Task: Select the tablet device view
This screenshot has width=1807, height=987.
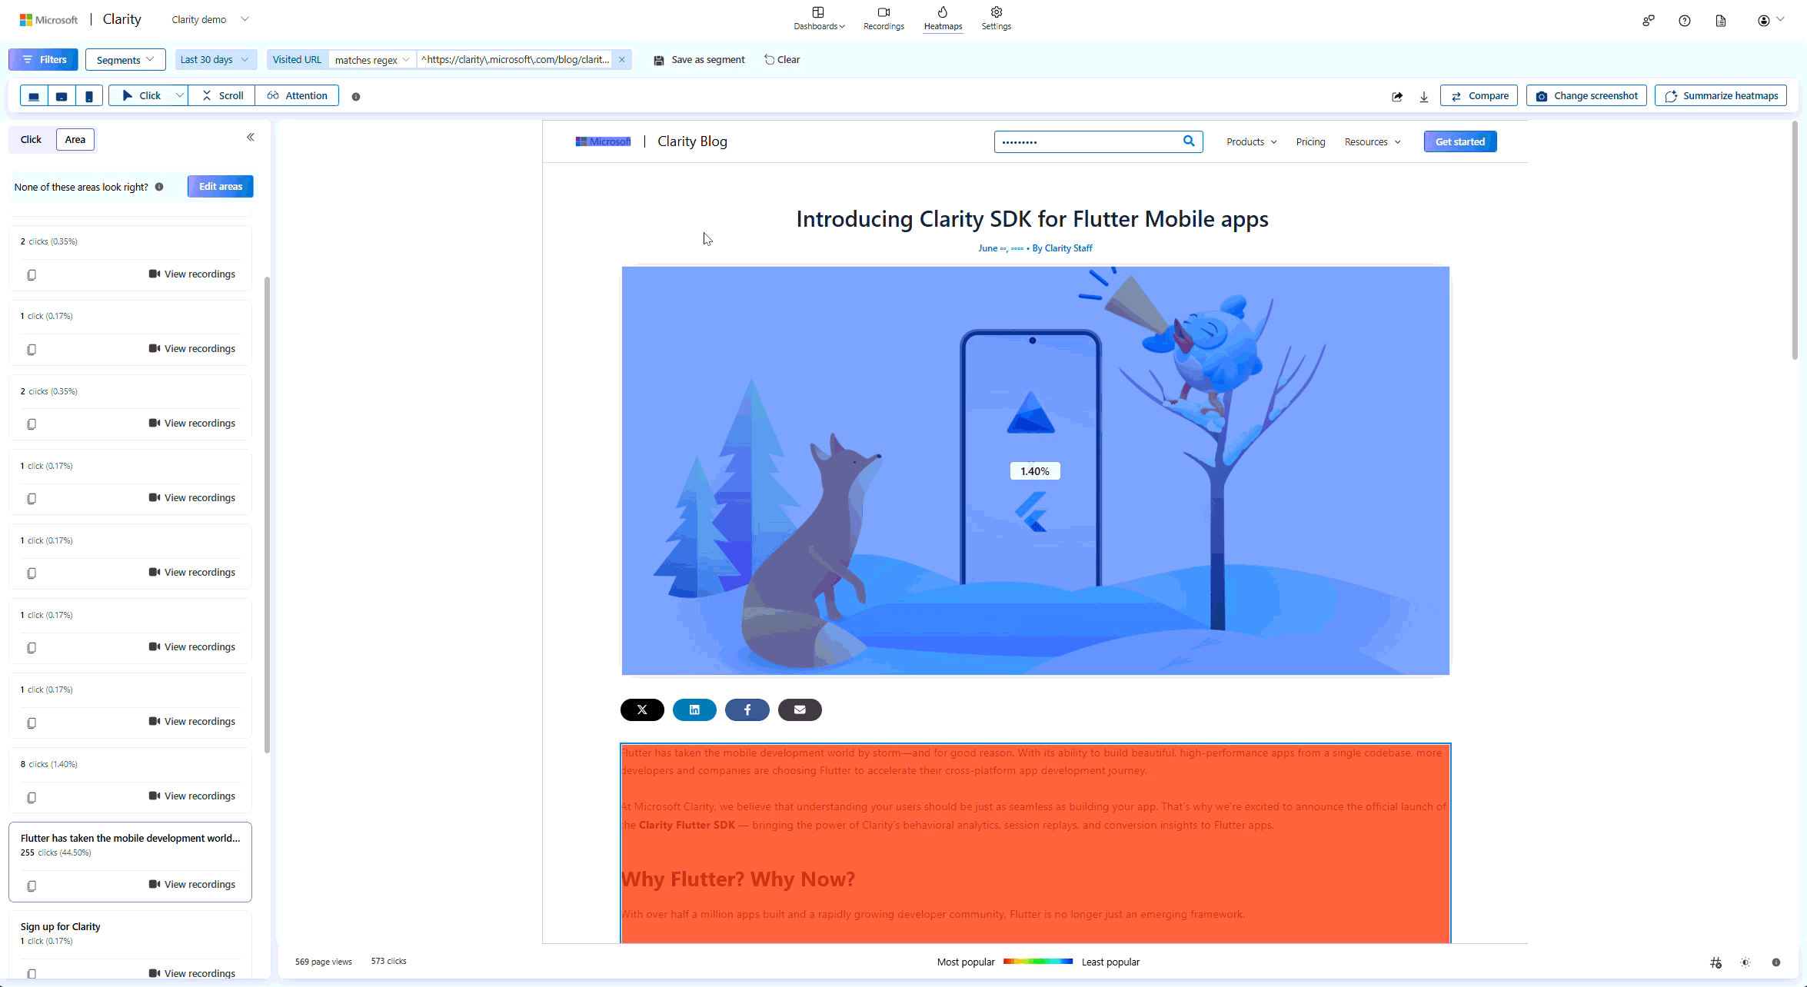Action: point(62,96)
